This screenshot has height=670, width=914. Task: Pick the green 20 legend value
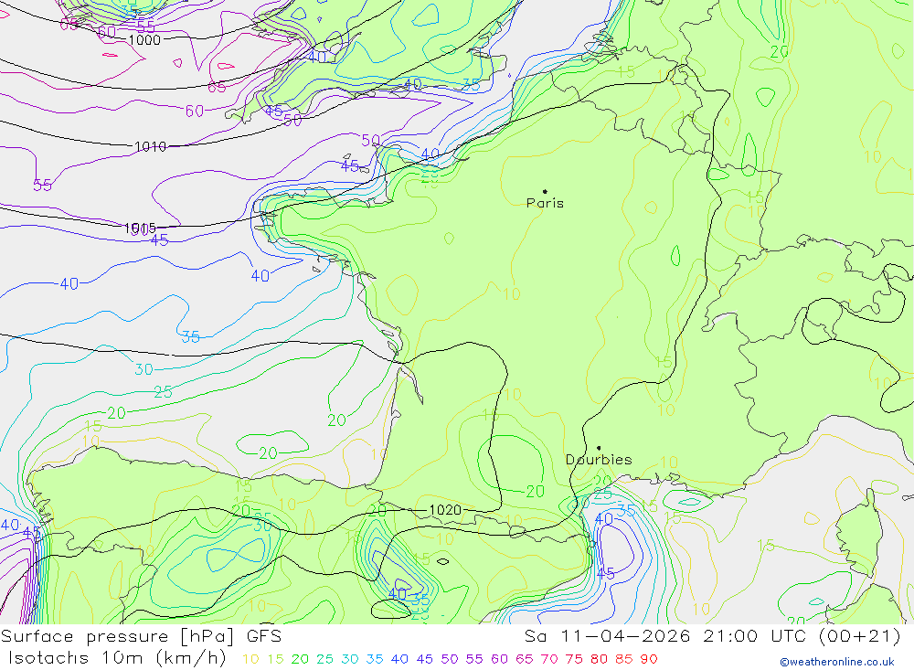300,659
